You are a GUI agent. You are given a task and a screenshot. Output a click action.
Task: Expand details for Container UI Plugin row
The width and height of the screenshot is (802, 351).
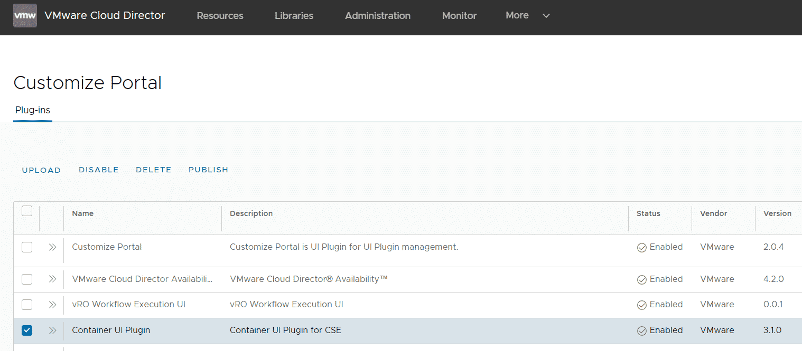pyautogui.click(x=52, y=330)
